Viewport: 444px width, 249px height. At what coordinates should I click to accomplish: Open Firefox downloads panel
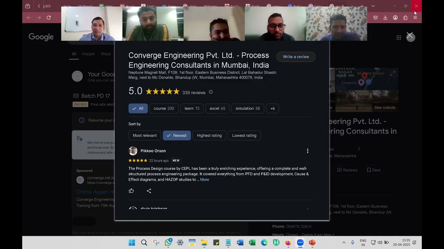click(385, 18)
